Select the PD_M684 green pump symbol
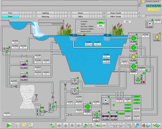The width and height of the screenshot is (162, 129). point(134,48)
